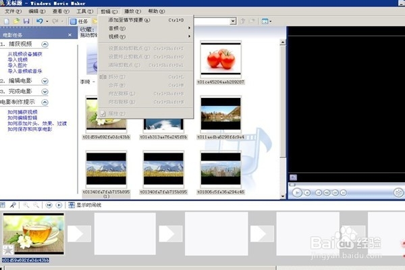Click the Narrate Timeline microphone icon
Screen dimensions: 405x270
tap(13, 205)
